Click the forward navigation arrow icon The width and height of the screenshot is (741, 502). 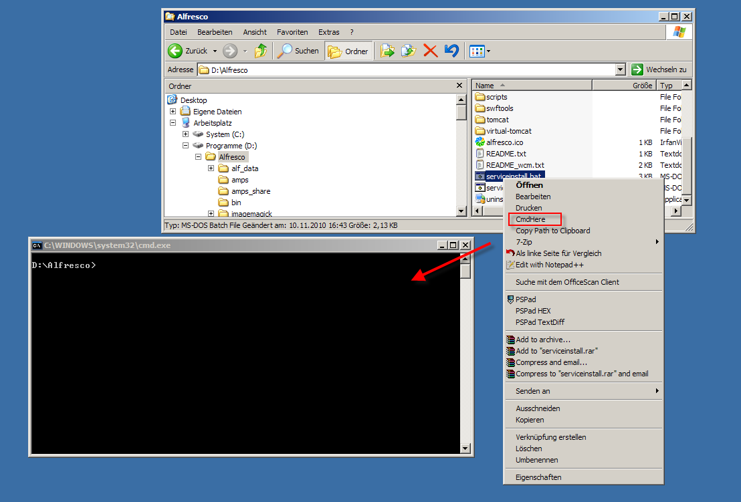pyautogui.click(x=230, y=51)
